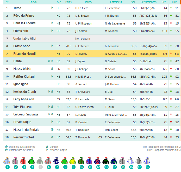
Task: Click the Poids column header
Action: [68, 2]
